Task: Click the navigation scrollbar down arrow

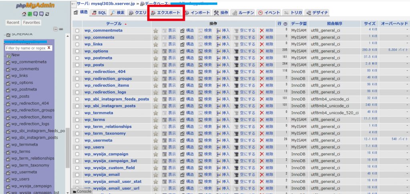Action: click(68, 192)
